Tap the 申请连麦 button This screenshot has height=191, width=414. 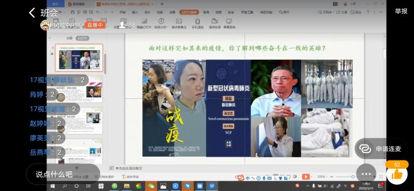[381, 149]
